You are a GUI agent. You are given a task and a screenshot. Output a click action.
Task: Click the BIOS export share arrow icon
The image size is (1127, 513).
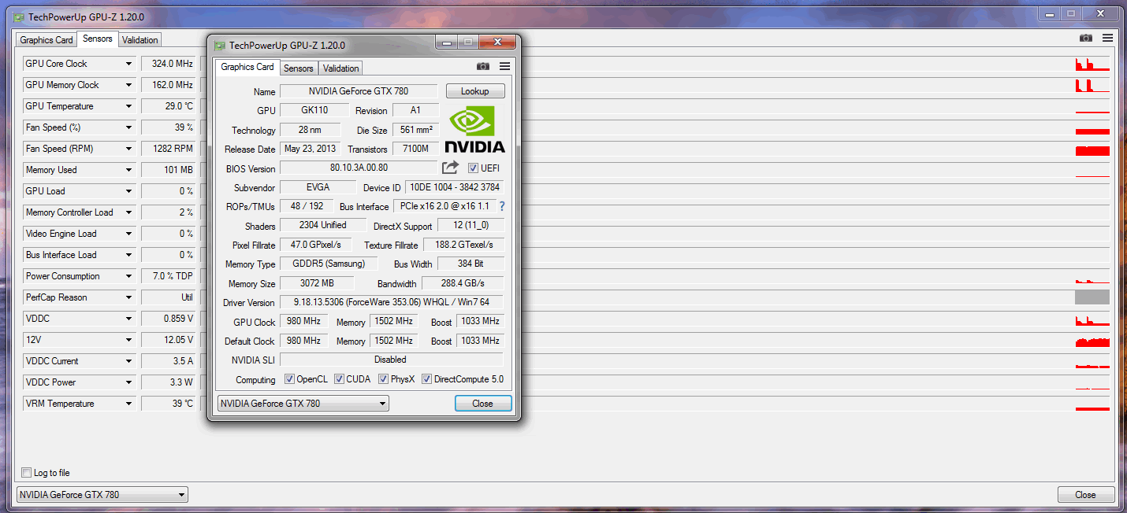click(450, 168)
